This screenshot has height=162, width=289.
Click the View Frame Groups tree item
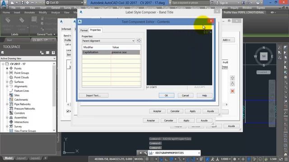pos(25,131)
